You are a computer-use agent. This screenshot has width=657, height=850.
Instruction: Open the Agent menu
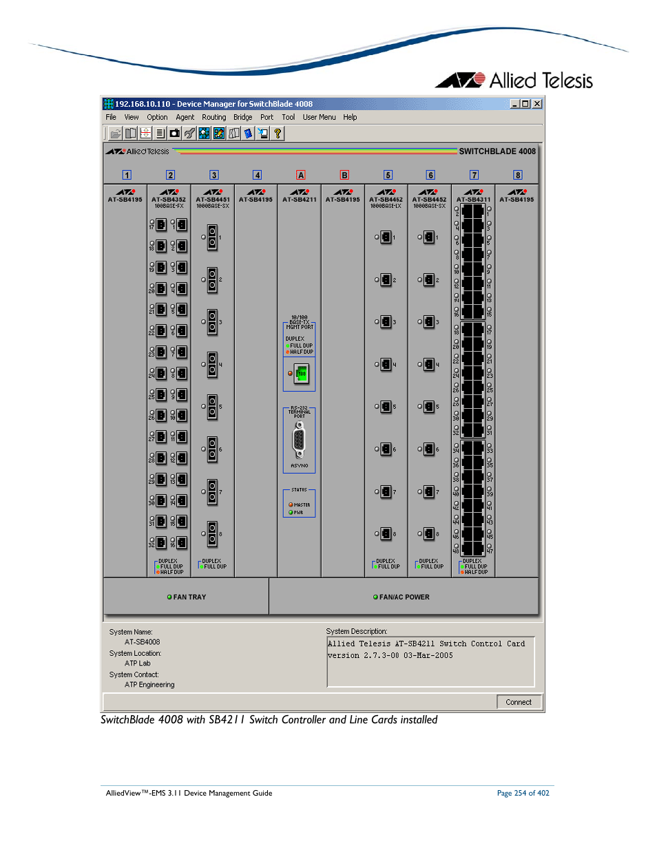coord(185,117)
